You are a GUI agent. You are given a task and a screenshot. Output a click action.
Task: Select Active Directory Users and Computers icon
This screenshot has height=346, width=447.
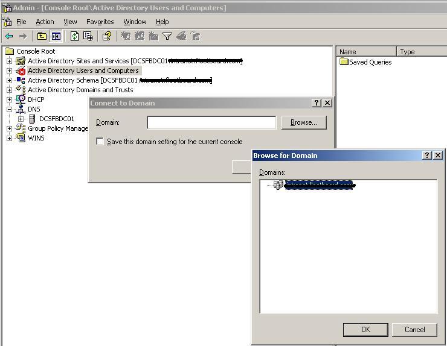pyautogui.click(x=21, y=71)
